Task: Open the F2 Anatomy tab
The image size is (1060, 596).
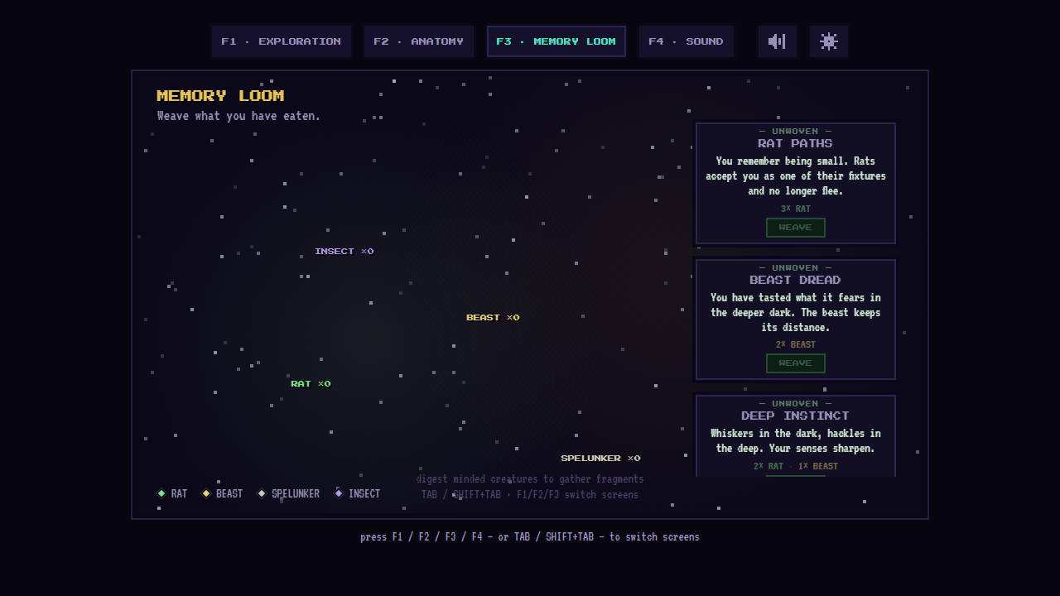Action: click(x=419, y=41)
